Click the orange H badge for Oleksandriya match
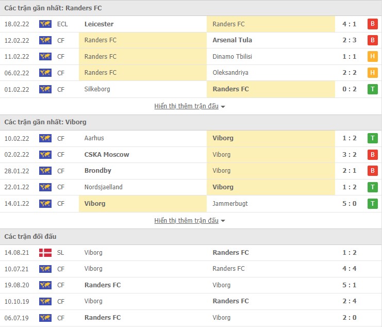 372,73
